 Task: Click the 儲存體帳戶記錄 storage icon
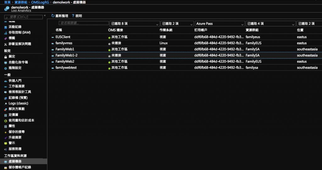point(6,167)
